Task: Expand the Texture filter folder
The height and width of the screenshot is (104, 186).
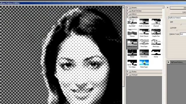Action: (127, 75)
